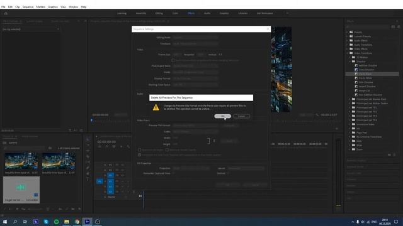Close the Sequence Settings dialog
The width and height of the screenshot is (403, 226).
[268, 29]
